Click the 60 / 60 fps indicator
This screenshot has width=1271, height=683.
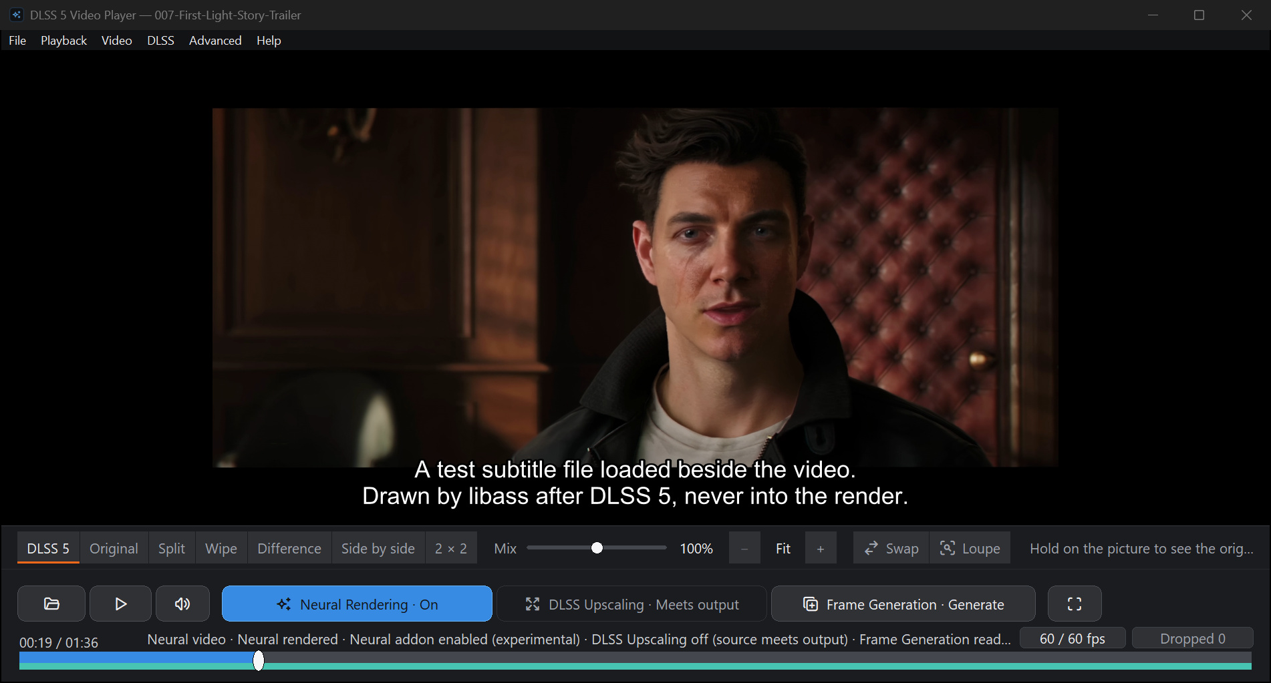1072,638
